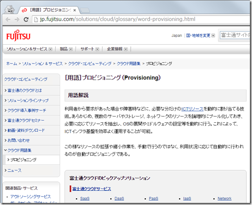Screen dimensions: 252x205
Task: Open the SaaS link
Action: pos(85,198)
